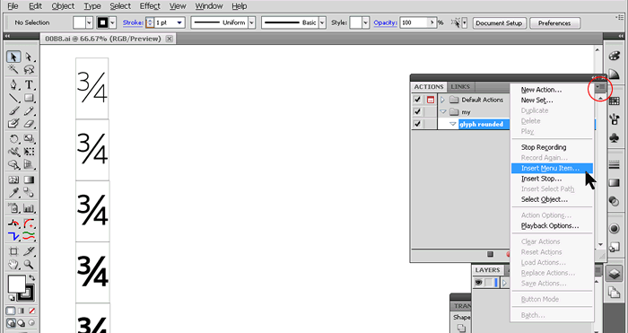The height and width of the screenshot is (333, 628).
Task: Toggle the 'glyph rounded' action checkbox
Action: coord(417,124)
